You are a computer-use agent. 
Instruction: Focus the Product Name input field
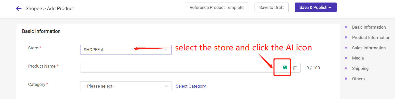tap(179, 68)
